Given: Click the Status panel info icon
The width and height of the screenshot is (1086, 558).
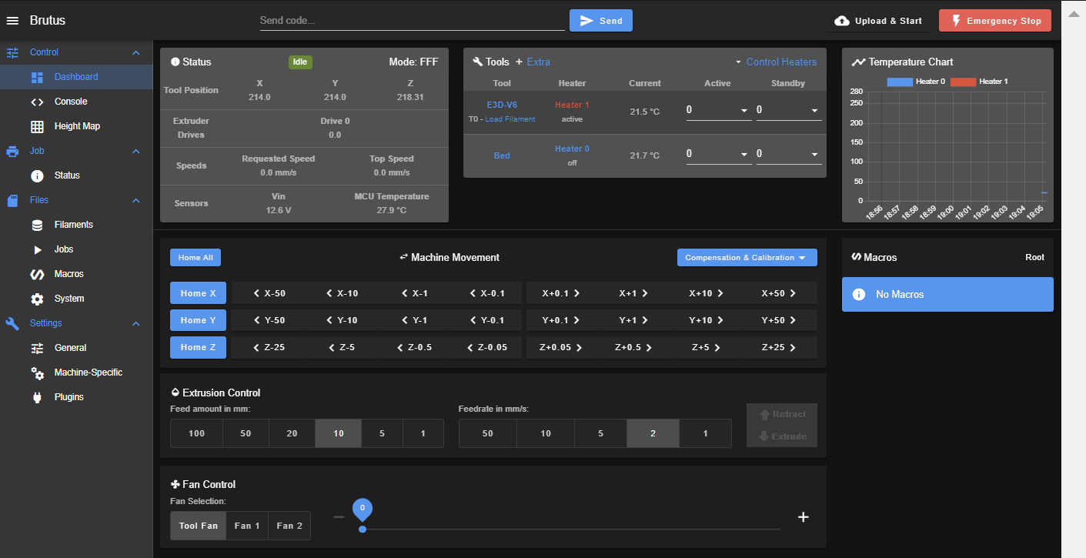Looking at the screenshot, I should click(175, 62).
